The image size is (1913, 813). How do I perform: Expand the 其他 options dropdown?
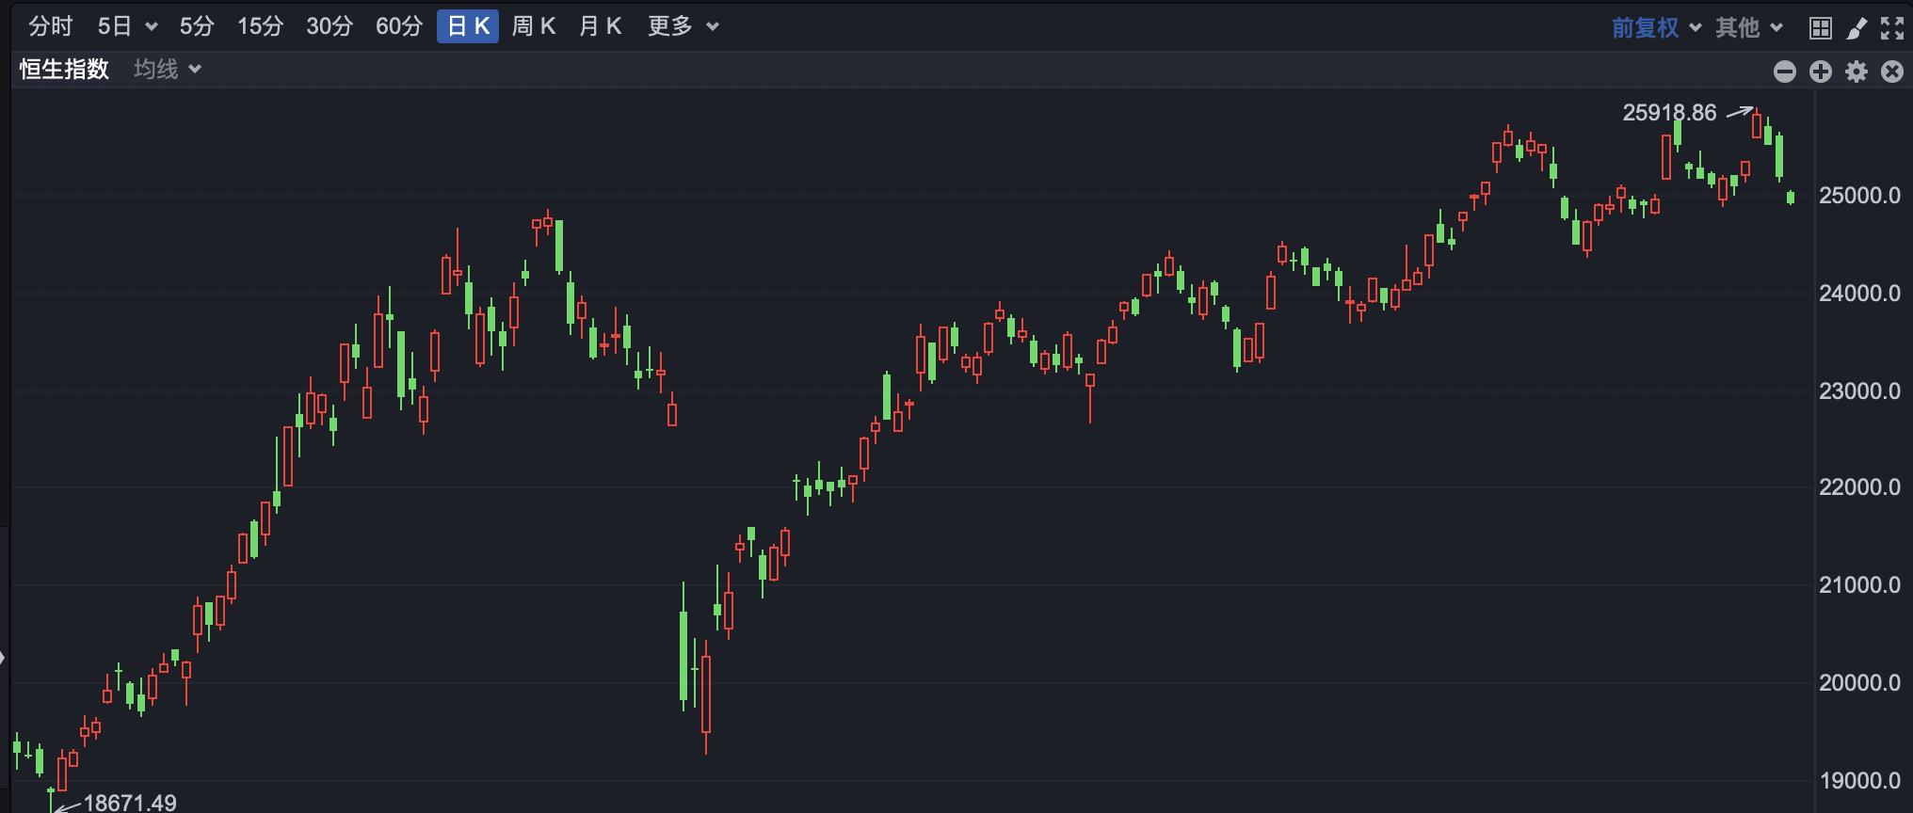(1748, 27)
